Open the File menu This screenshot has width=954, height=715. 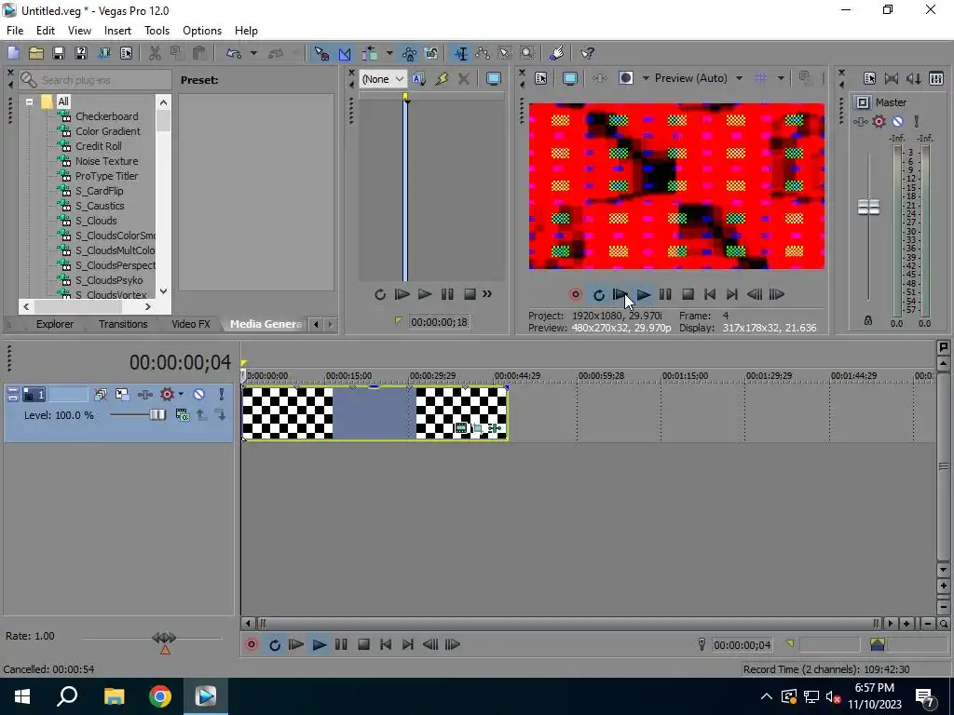coord(15,31)
